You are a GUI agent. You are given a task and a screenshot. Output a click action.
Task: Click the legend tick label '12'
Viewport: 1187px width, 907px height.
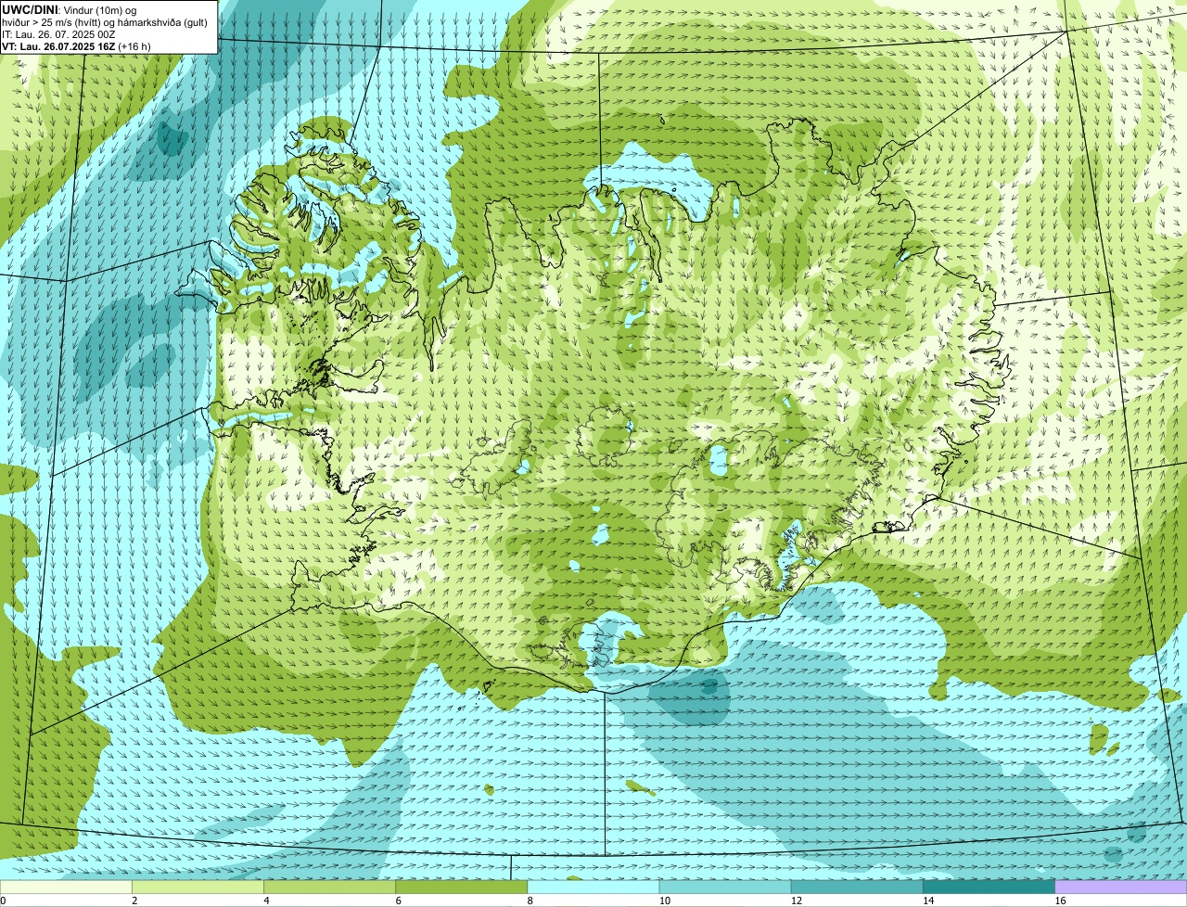796,901
